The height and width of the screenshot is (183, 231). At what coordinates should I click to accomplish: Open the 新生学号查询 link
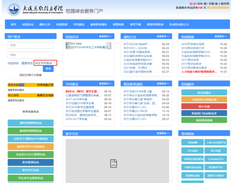pyautogui.click(x=43, y=63)
